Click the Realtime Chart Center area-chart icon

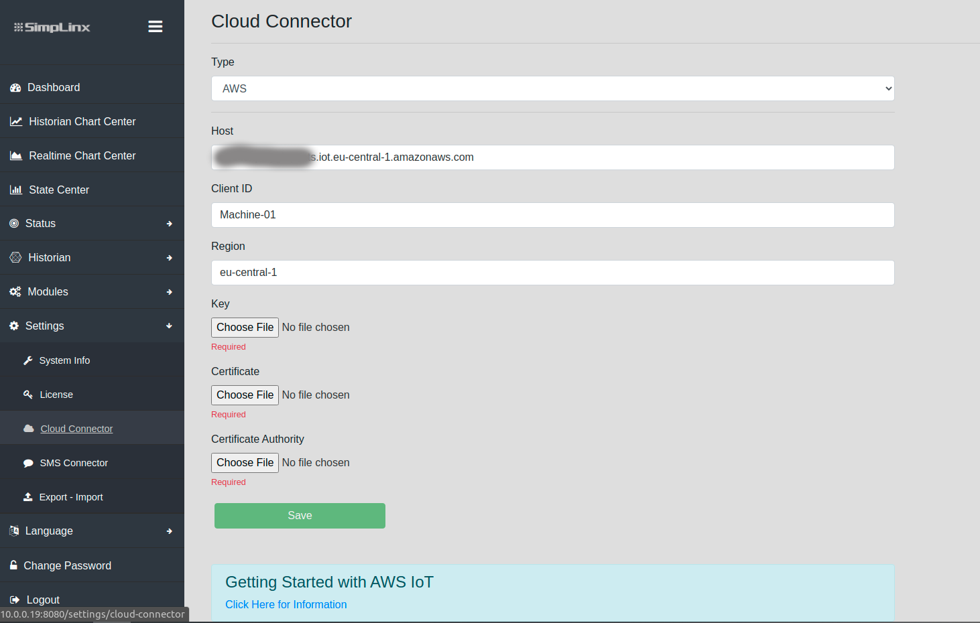point(16,156)
